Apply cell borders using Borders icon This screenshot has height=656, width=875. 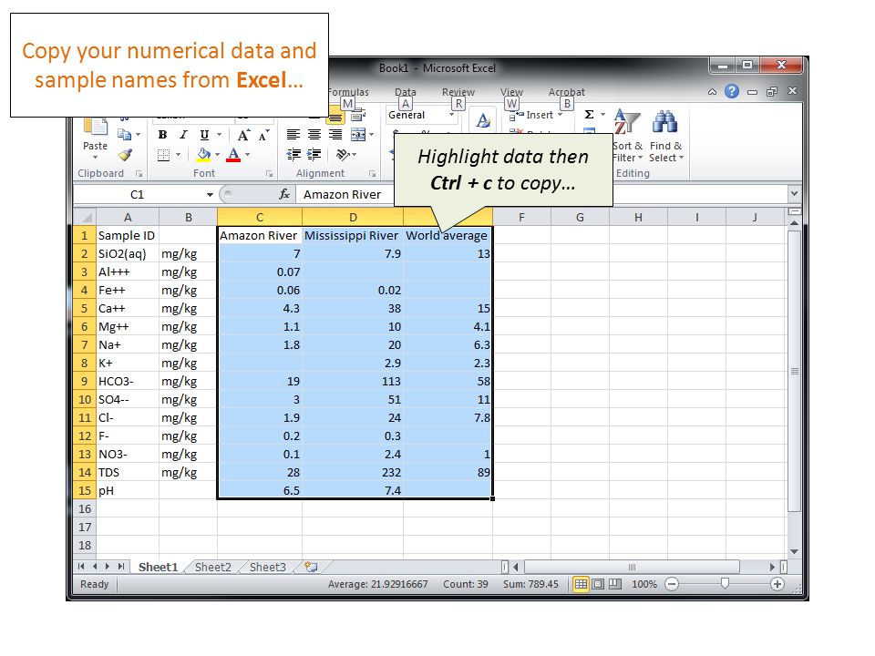click(163, 155)
